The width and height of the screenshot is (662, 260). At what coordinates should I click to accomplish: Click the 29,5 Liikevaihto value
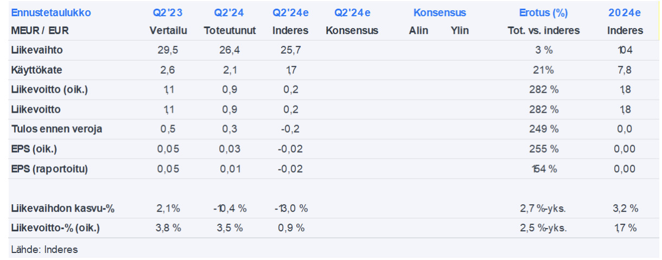pos(168,50)
